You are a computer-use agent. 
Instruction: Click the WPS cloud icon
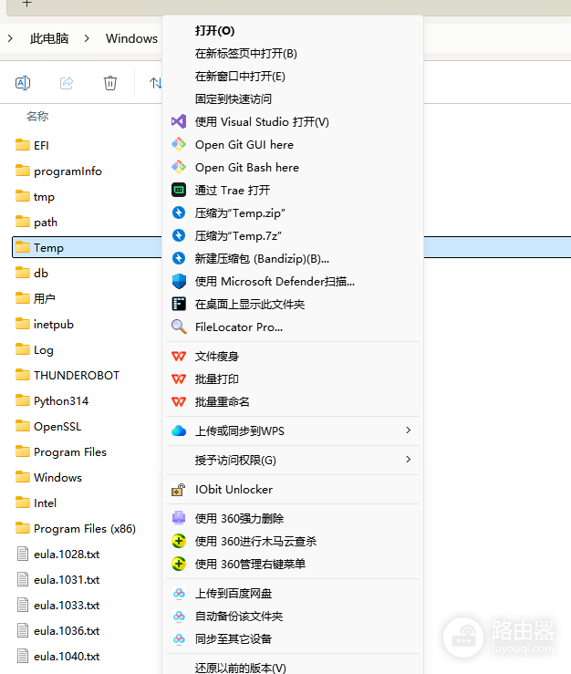coord(179,430)
